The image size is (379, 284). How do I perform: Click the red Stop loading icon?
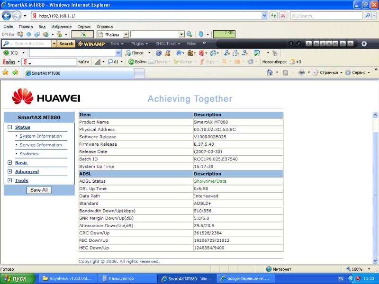pos(283,16)
